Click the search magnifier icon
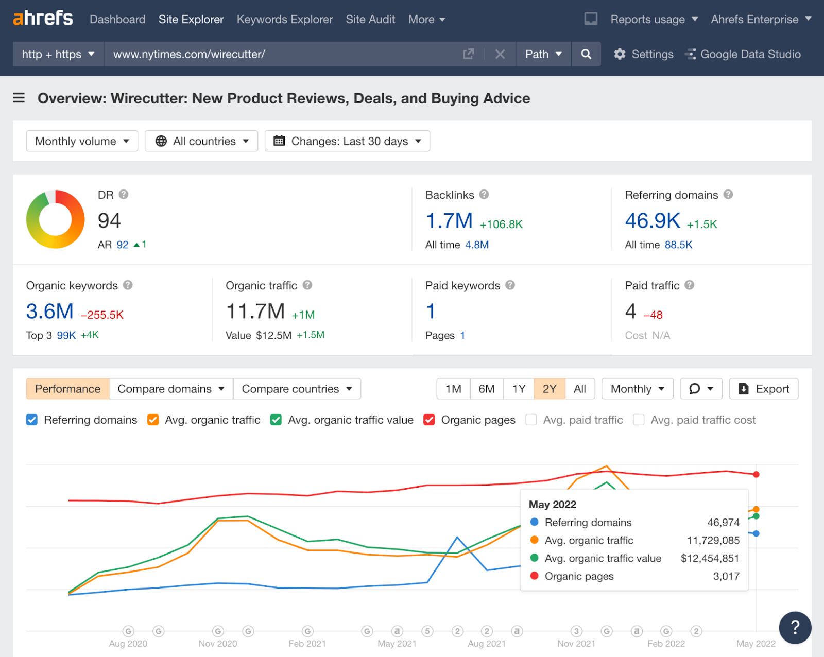 586,54
